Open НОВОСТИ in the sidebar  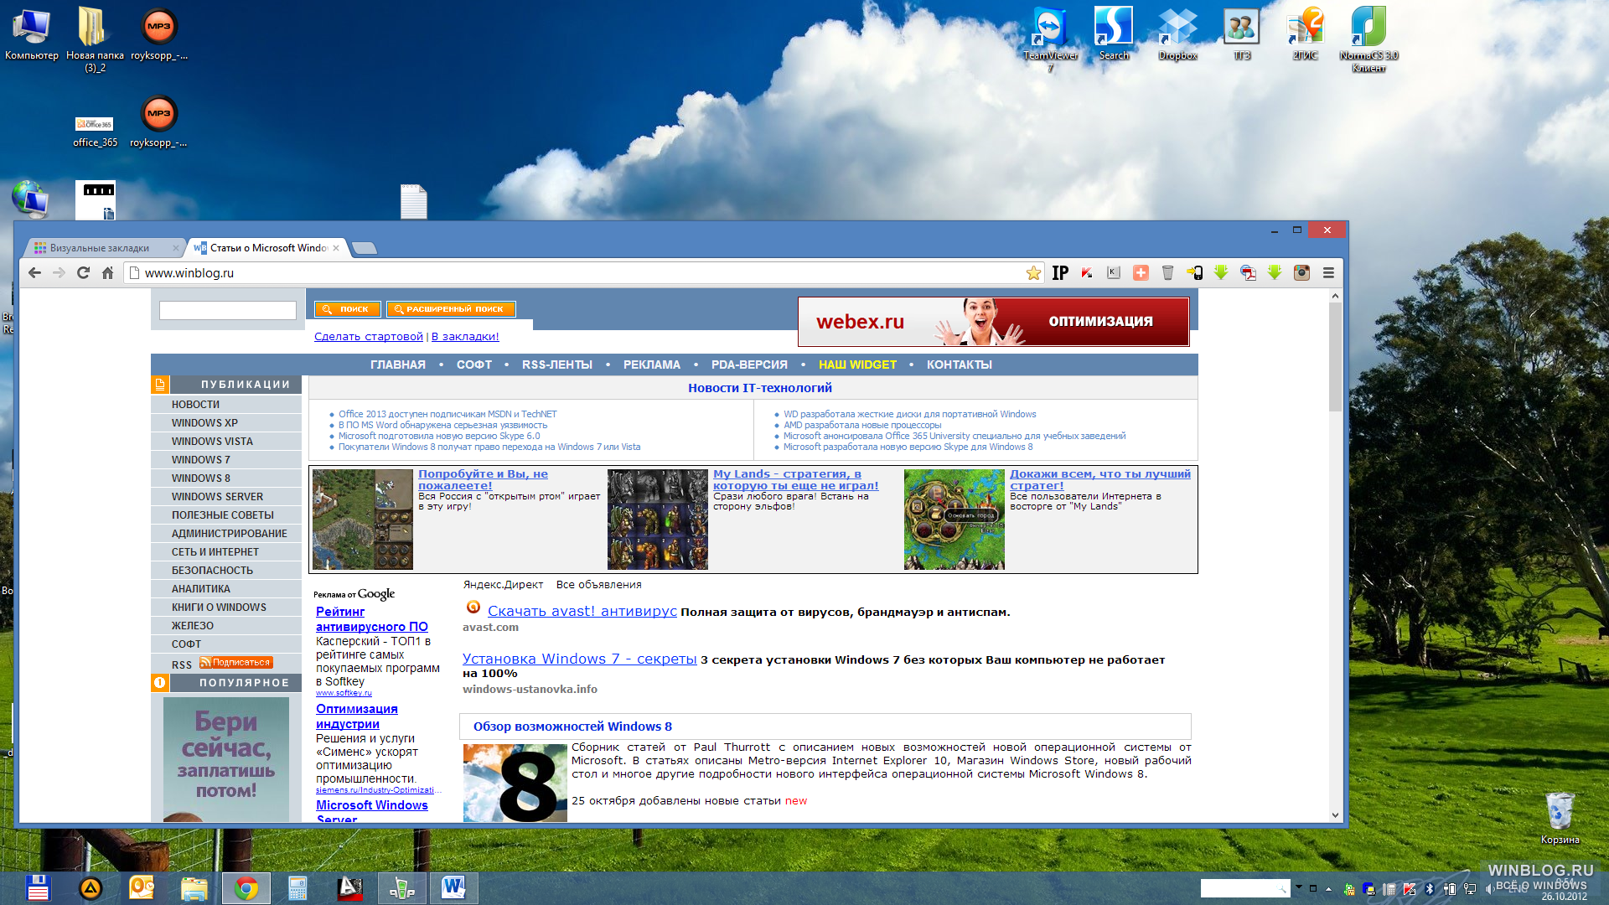click(226, 405)
